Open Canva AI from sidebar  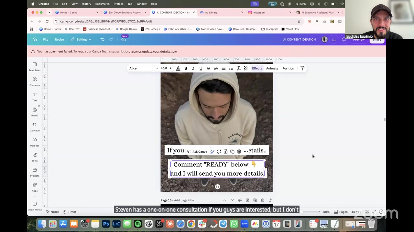click(x=35, y=127)
